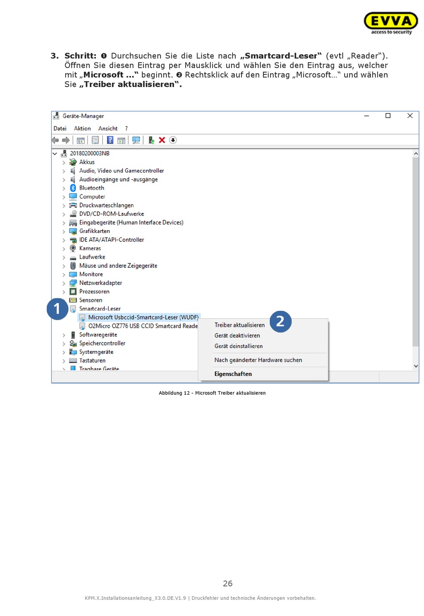424x616 pixels.
Task: Click the Grafikkarten display adapter icon
Action: pyautogui.click(x=73, y=231)
